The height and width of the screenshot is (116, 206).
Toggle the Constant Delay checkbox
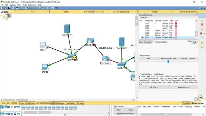(x=154, y=42)
